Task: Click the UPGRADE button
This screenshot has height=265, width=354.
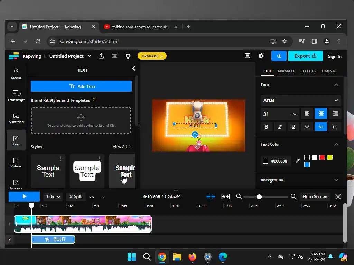Action: coord(152,56)
